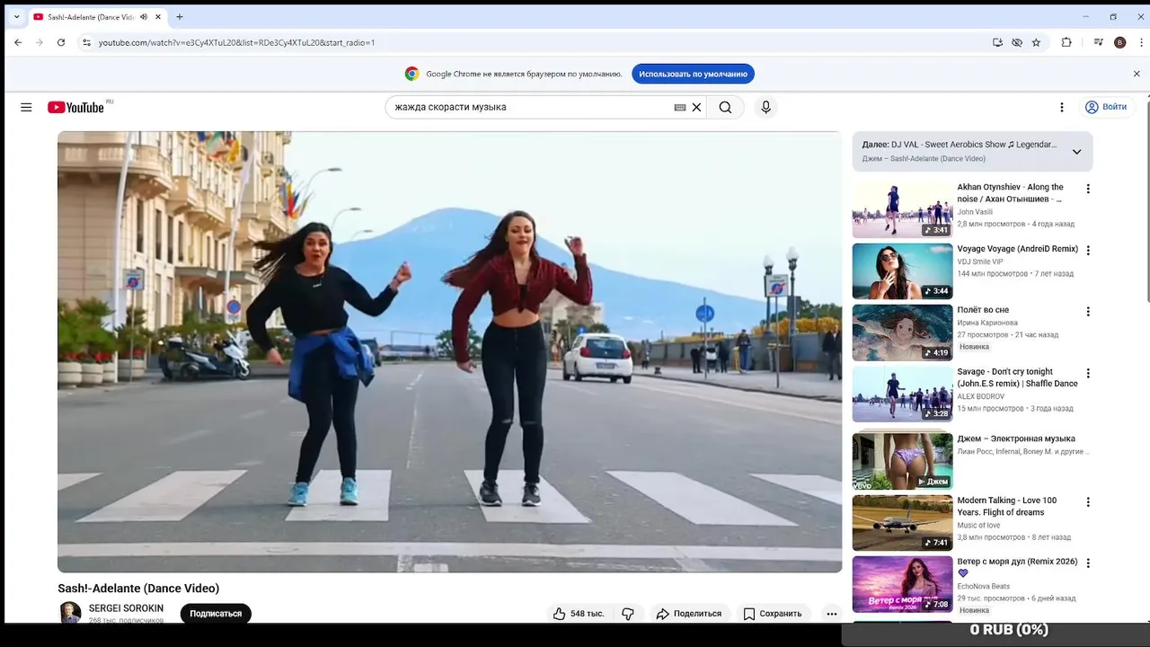Open SERGEI SOROKIN channel link

(126, 608)
